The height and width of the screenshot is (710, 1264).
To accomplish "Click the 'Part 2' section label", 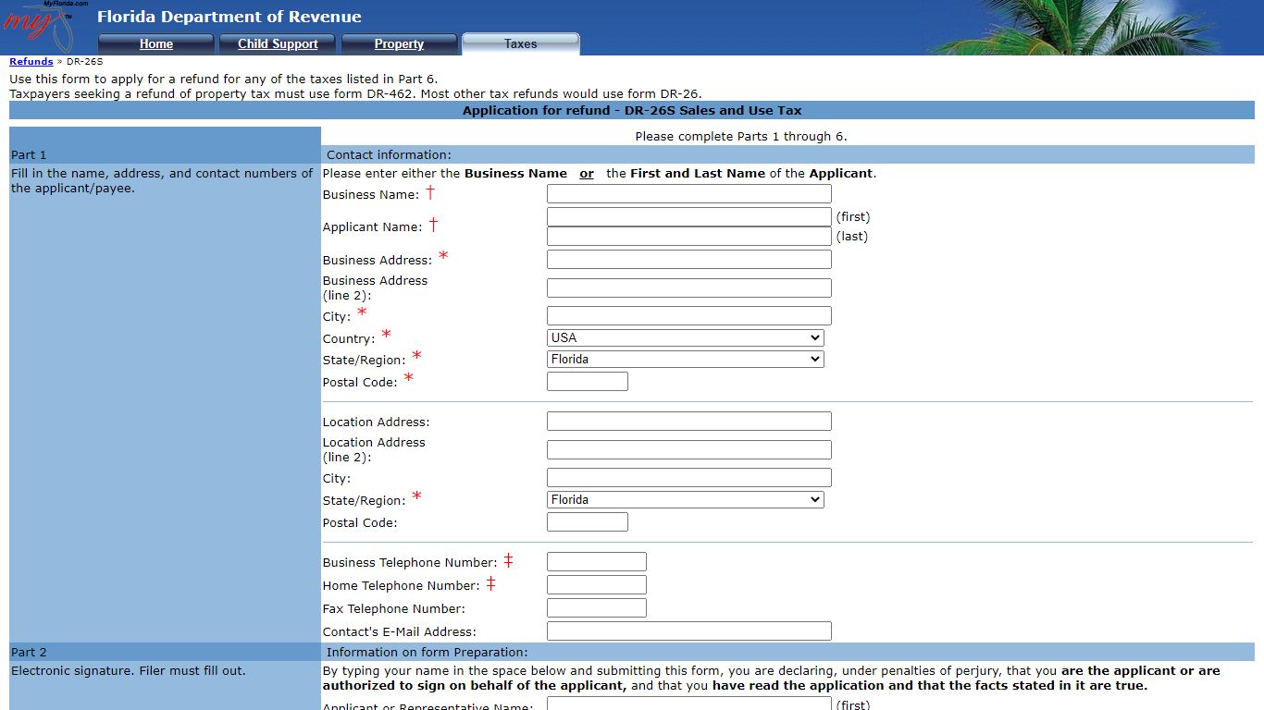I will (x=29, y=653).
